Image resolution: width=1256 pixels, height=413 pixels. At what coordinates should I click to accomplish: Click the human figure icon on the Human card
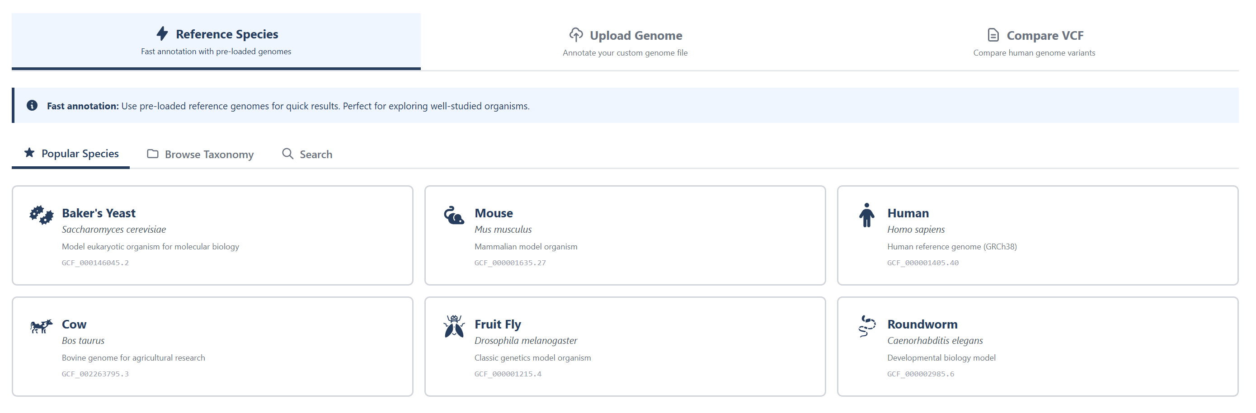tap(866, 215)
